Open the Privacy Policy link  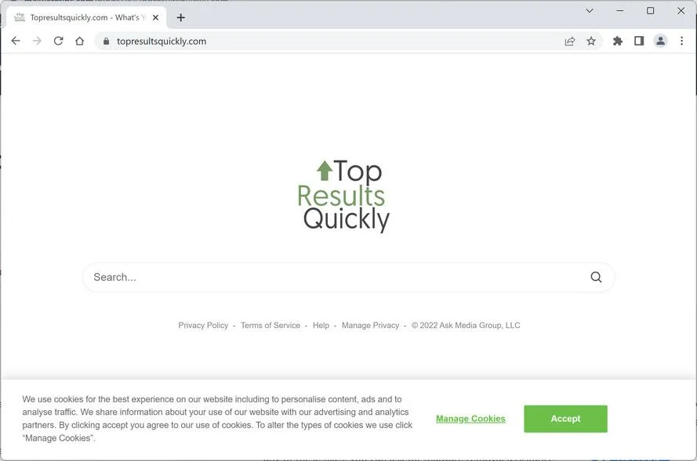tap(203, 326)
